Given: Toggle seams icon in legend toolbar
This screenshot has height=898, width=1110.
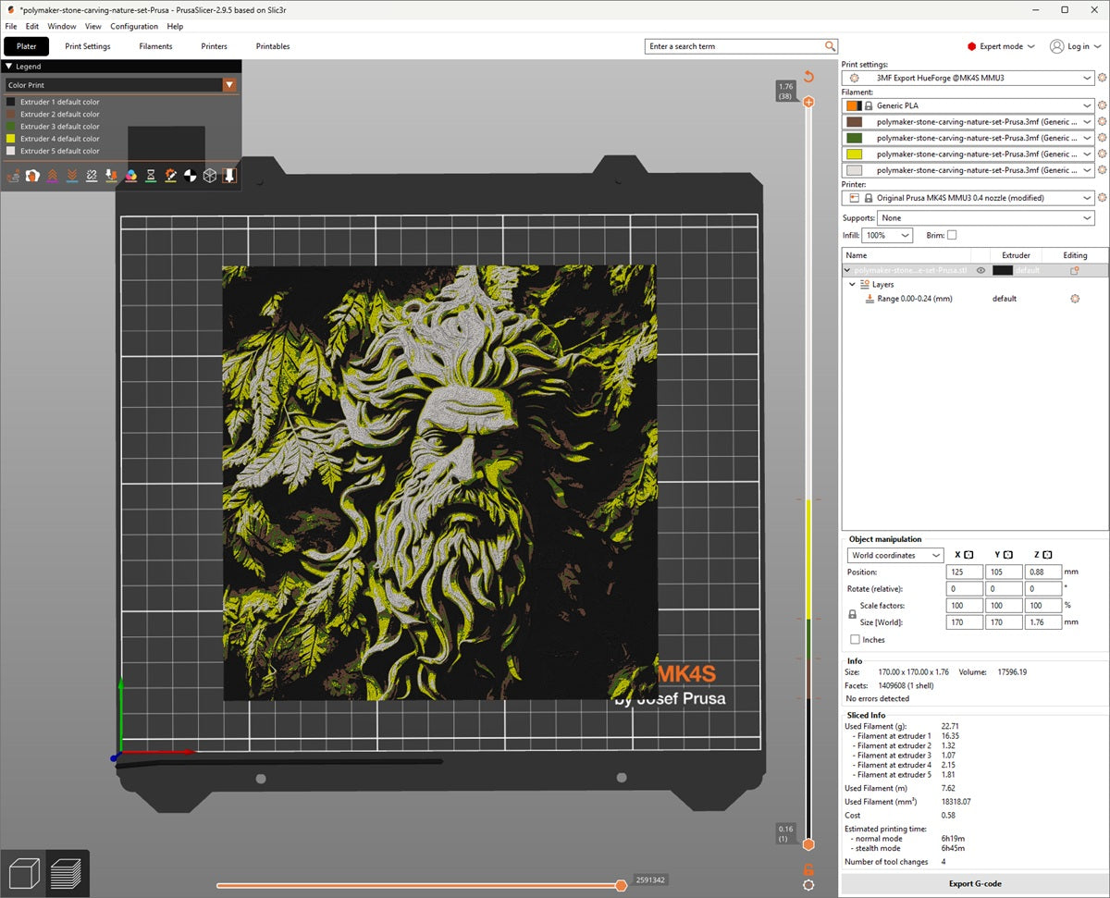Looking at the screenshot, I should (x=92, y=175).
